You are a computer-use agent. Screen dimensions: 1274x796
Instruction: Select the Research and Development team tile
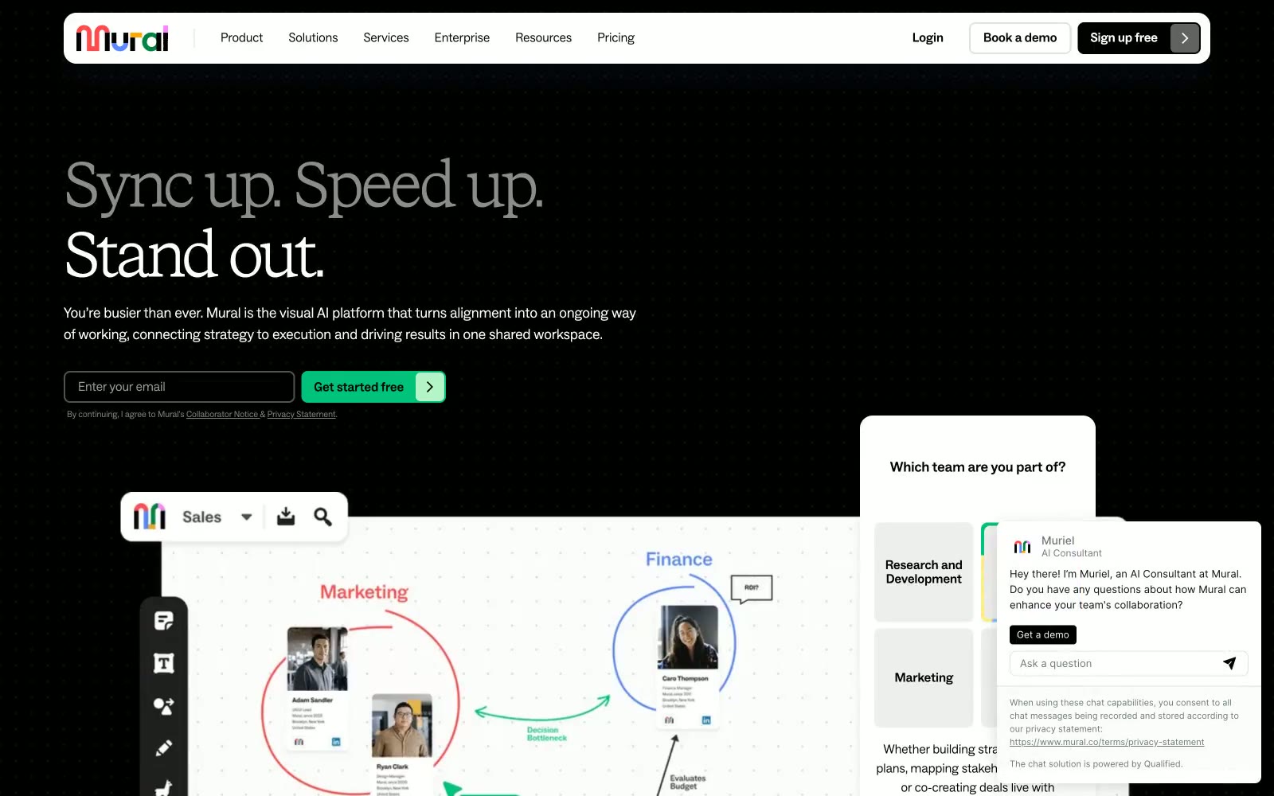924,572
